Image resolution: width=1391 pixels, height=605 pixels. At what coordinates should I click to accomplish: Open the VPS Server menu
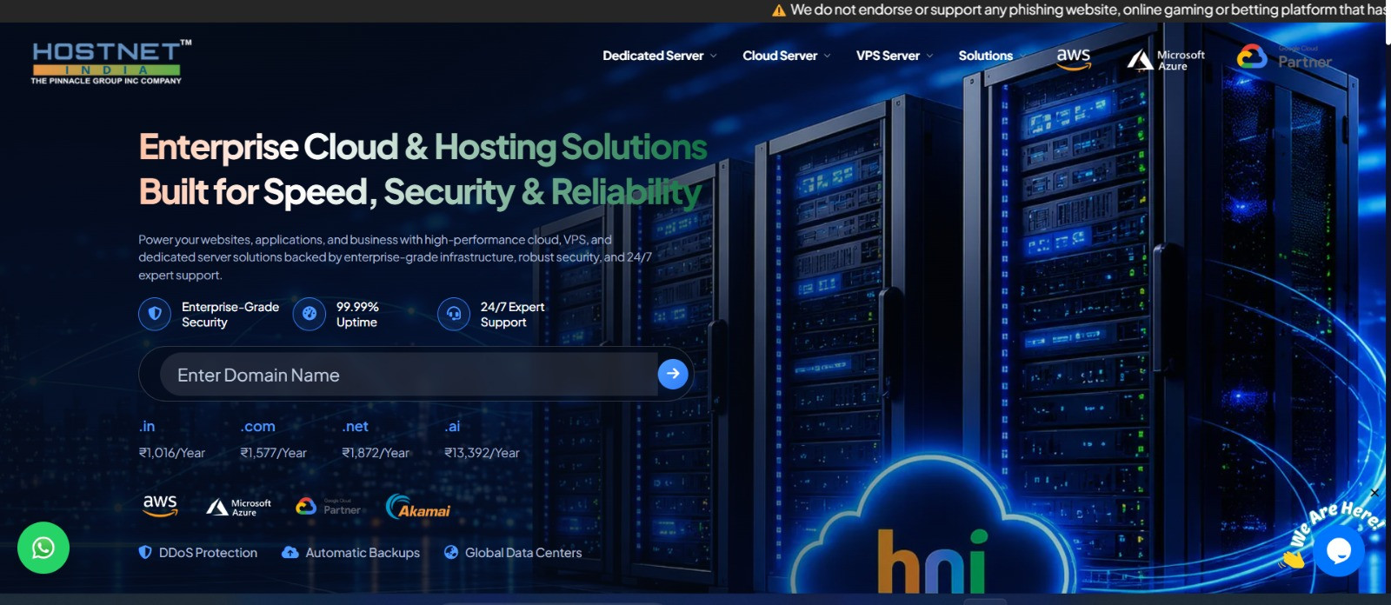coord(888,56)
